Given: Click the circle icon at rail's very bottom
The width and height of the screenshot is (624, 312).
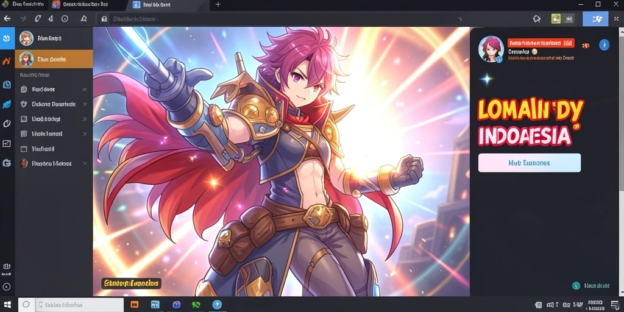Looking at the screenshot, I should tap(6, 286).
